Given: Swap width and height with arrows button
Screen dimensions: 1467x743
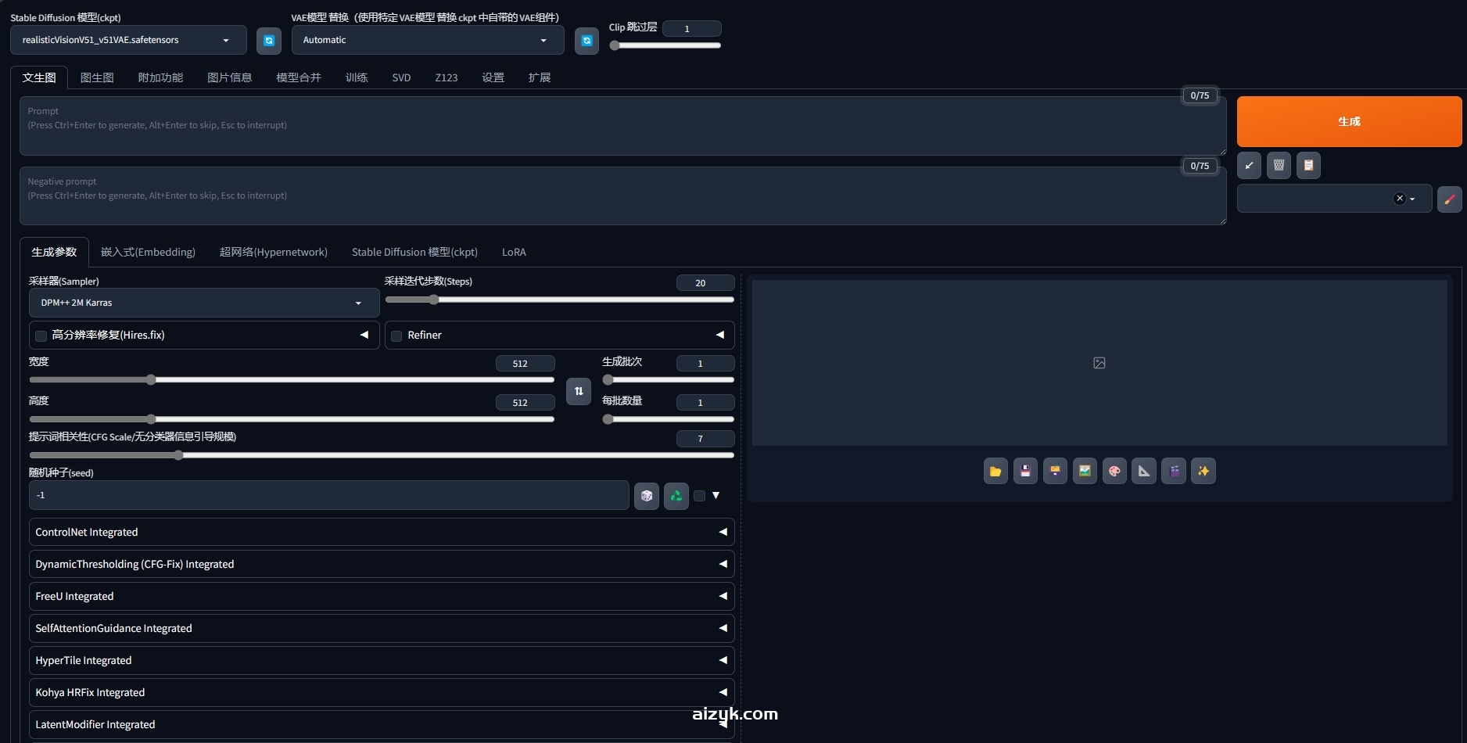Looking at the screenshot, I should coord(579,391).
